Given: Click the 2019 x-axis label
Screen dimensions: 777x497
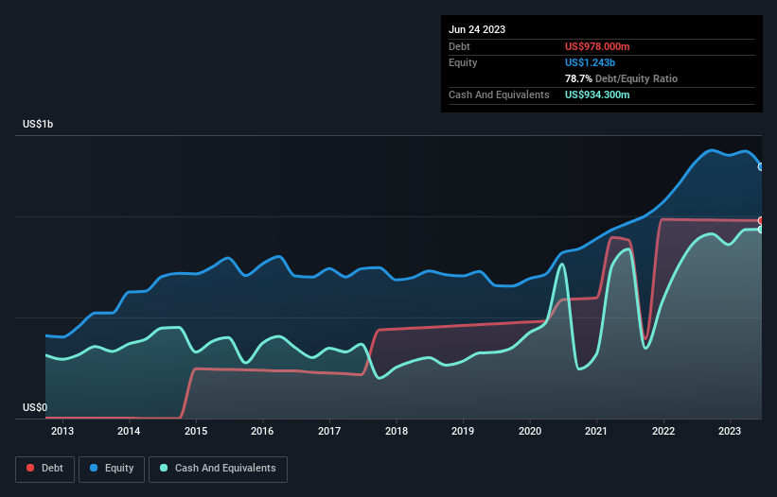Looking at the screenshot, I should click(x=463, y=431).
